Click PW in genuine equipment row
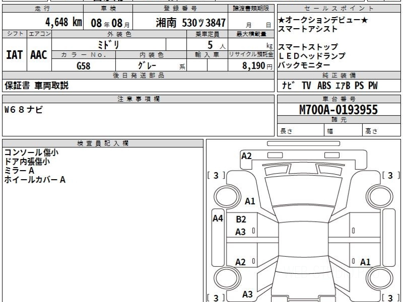The height and width of the screenshot is (302, 403). click(x=372, y=86)
